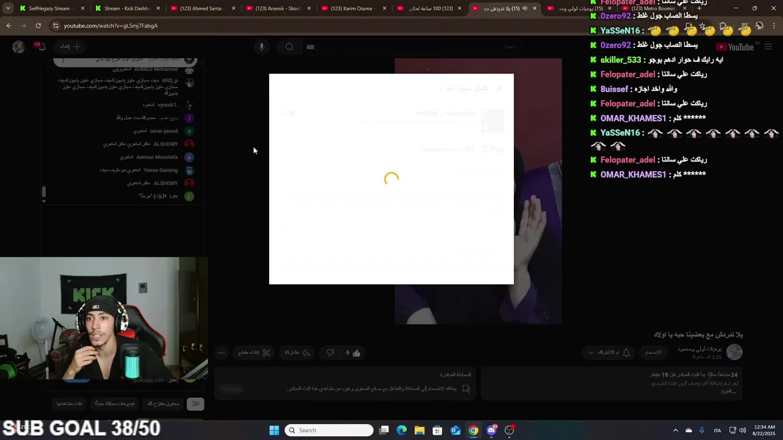Open Outlook from the taskbar
Viewport: 783px width, 440px height.
(456, 430)
